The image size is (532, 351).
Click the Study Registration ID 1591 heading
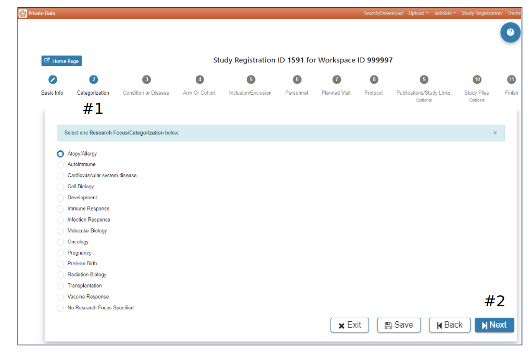pos(302,60)
